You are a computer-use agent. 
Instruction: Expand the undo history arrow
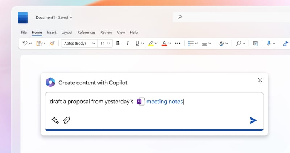(30, 44)
